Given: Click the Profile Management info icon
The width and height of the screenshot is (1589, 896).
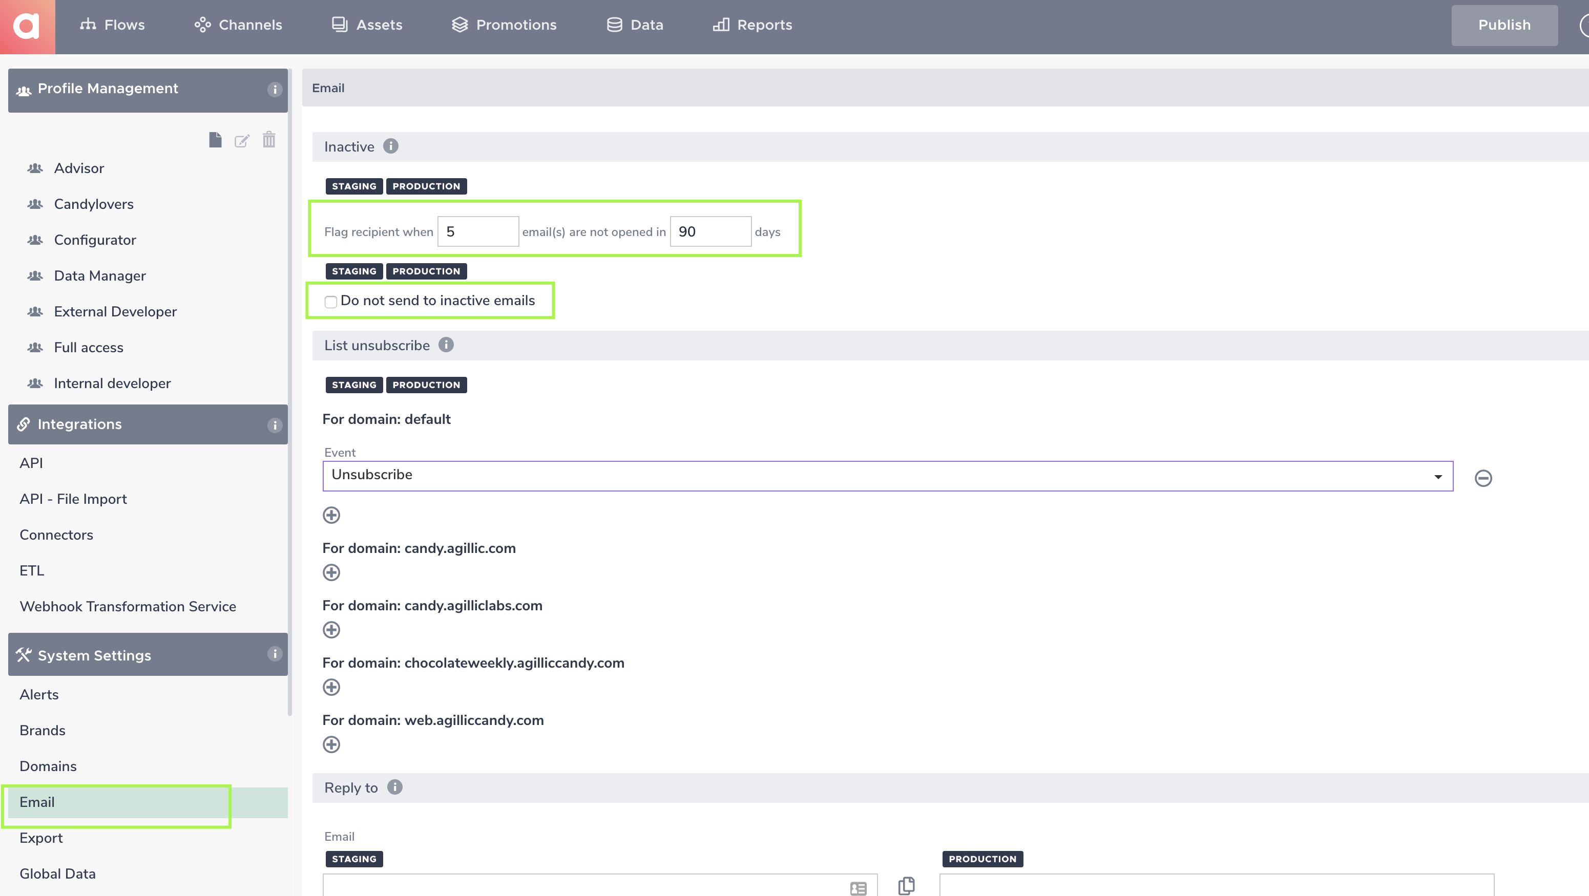Looking at the screenshot, I should [275, 90].
